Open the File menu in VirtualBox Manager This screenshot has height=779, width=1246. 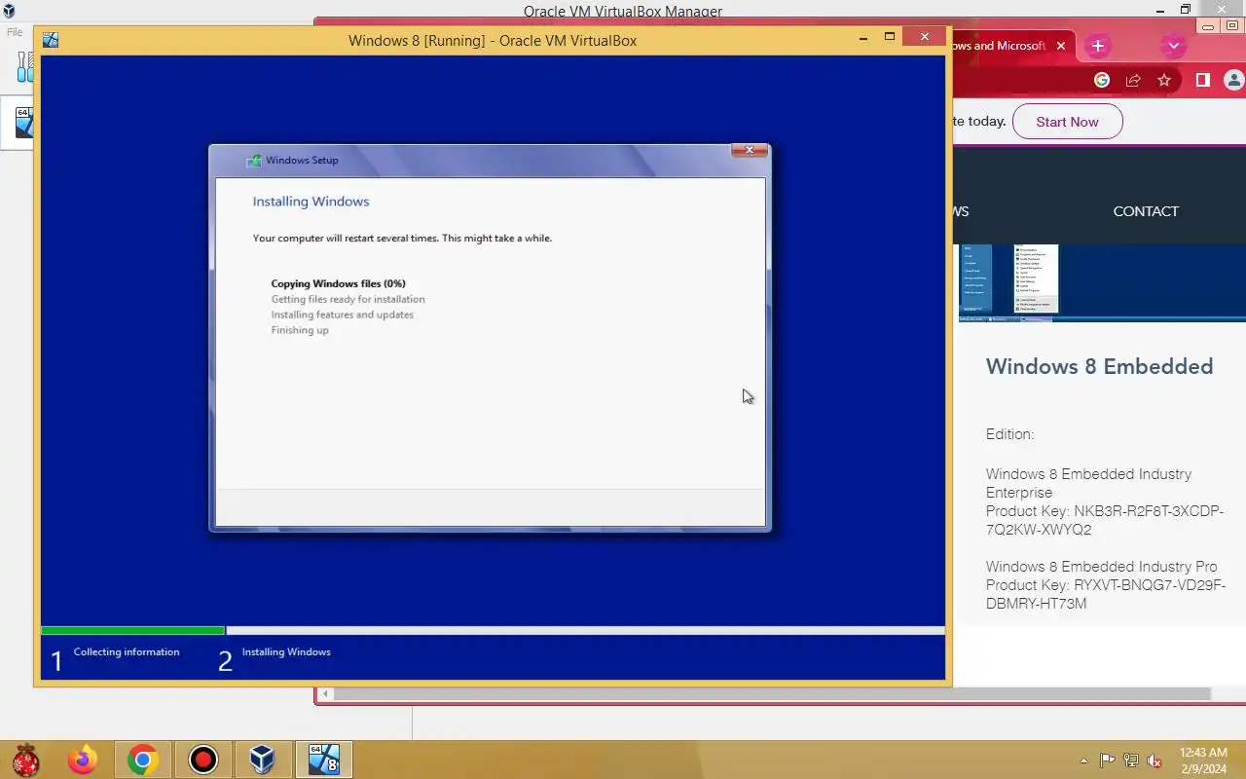click(15, 32)
